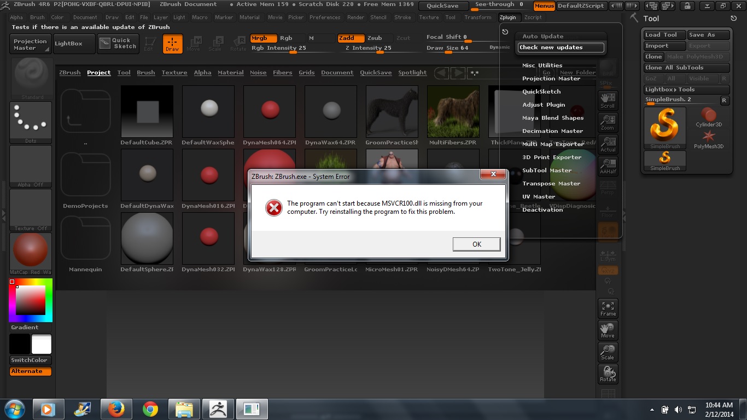Switch to the Spotlight tab in LightBox
The image size is (747, 420).
pyautogui.click(x=412, y=73)
